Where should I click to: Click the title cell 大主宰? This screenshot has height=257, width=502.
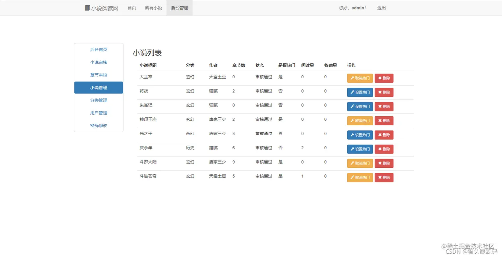click(146, 77)
